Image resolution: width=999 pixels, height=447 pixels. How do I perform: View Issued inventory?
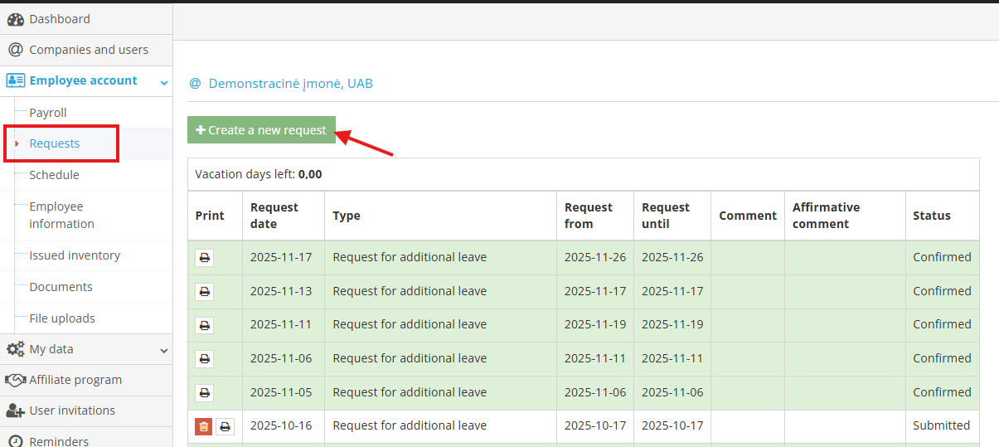tap(75, 255)
